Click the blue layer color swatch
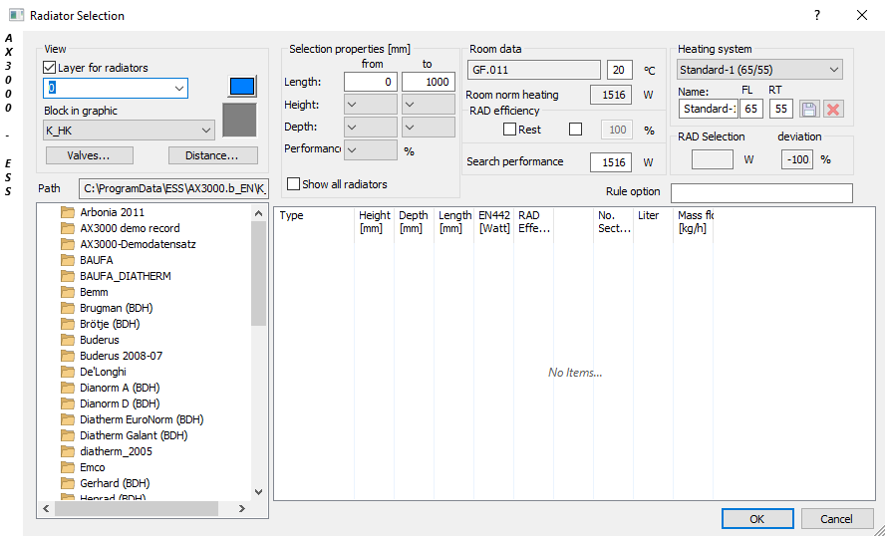 242,87
